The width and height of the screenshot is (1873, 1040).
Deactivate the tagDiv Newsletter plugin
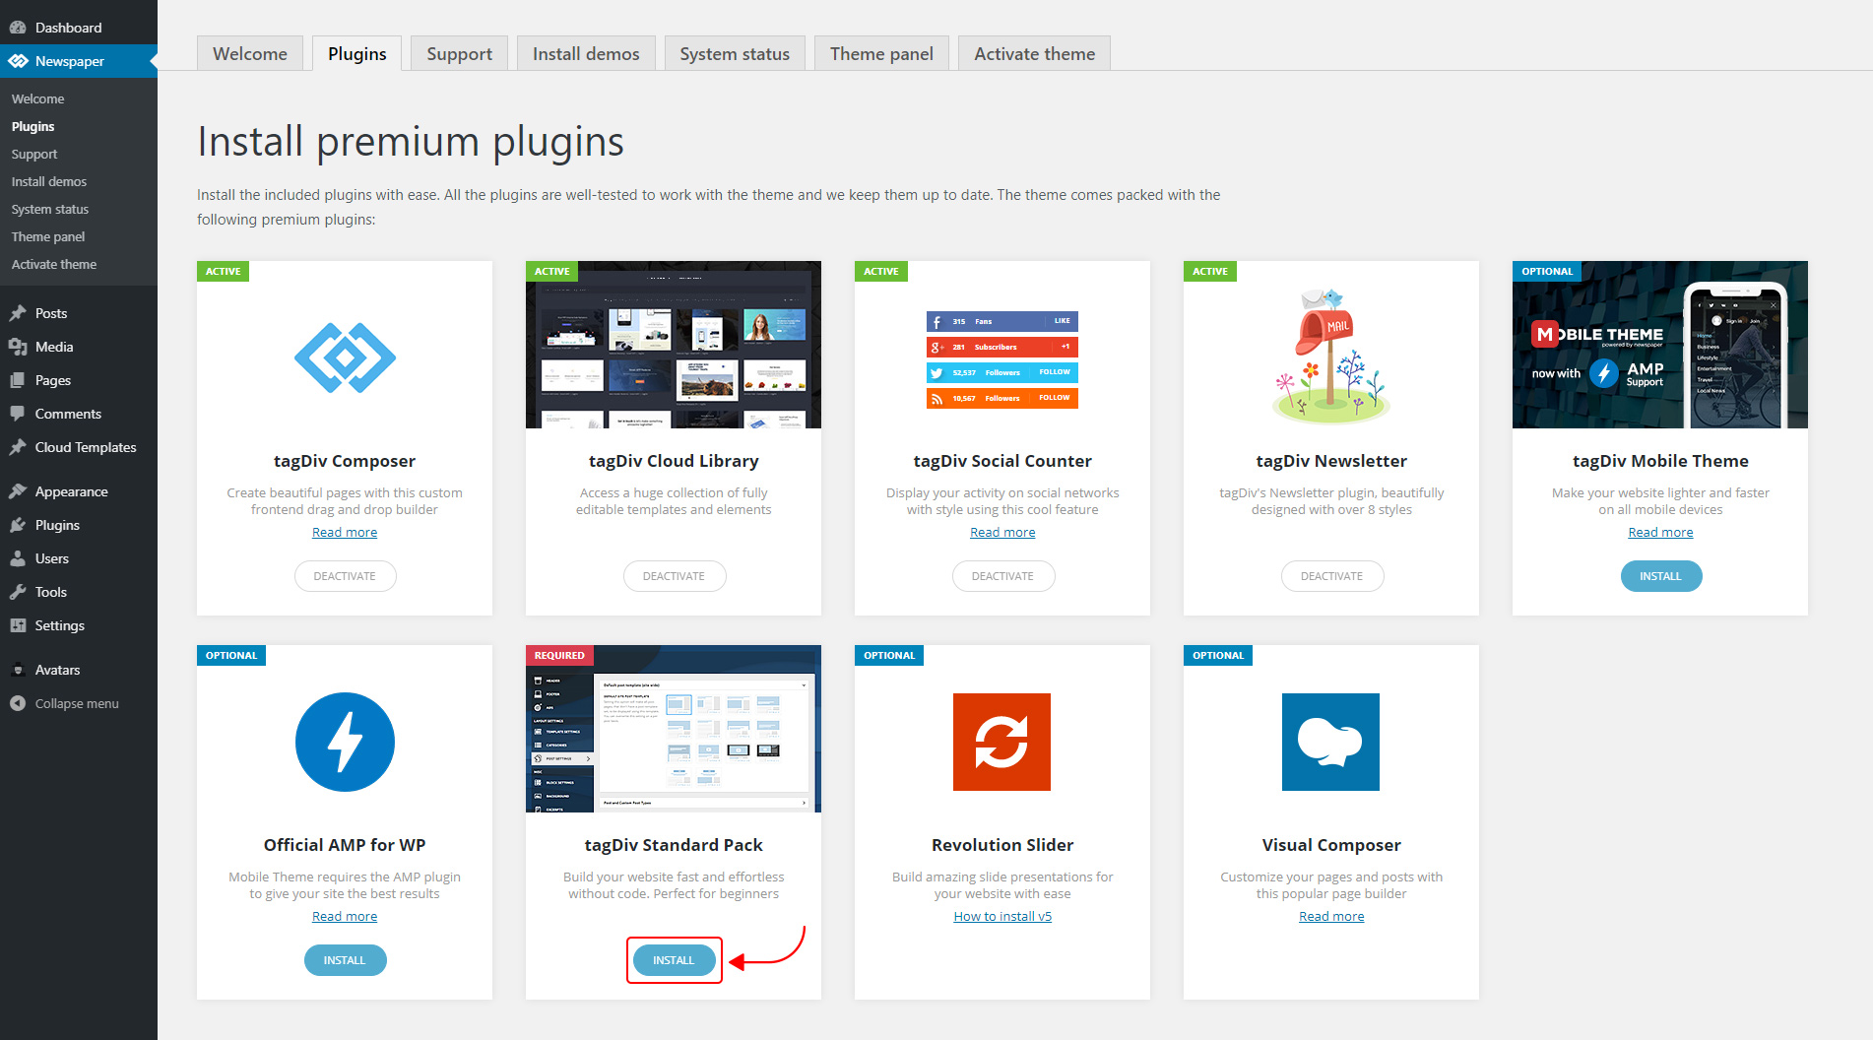1331,576
